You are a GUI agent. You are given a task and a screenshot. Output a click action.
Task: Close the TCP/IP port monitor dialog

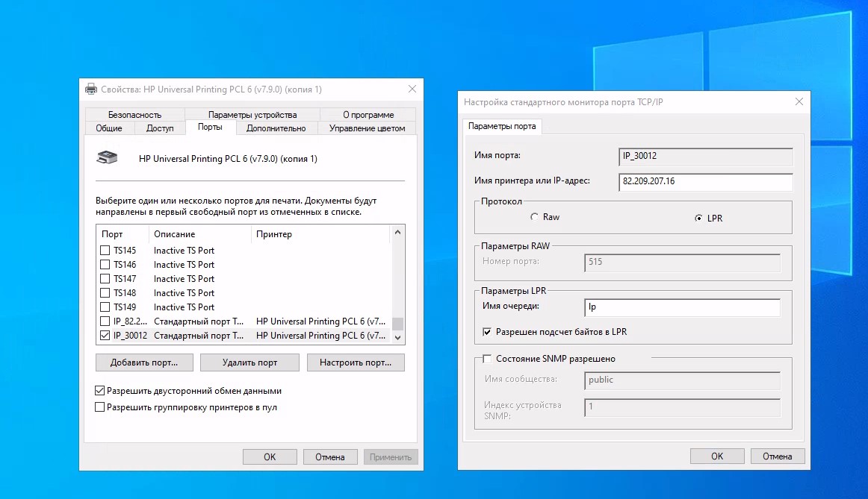point(799,101)
